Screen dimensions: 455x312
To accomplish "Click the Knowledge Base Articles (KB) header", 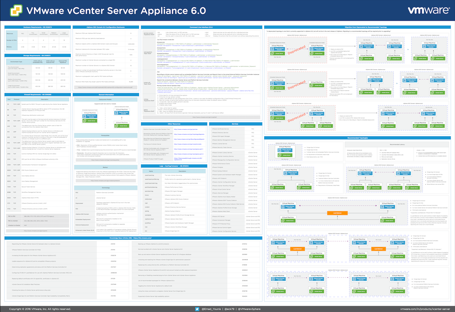I will pyautogui.click(x=133, y=238).
